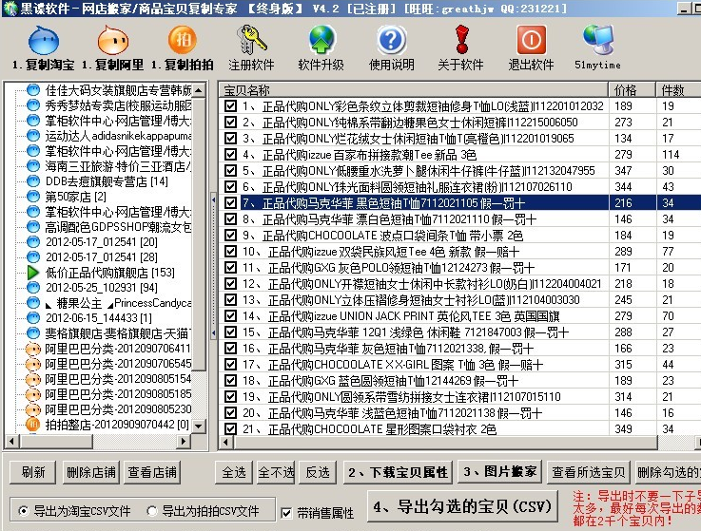Click 查看所选宝贝 button
The image size is (701, 531).
coord(589,472)
